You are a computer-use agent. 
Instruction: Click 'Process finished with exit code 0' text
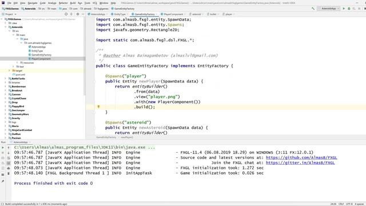(x=53, y=183)
